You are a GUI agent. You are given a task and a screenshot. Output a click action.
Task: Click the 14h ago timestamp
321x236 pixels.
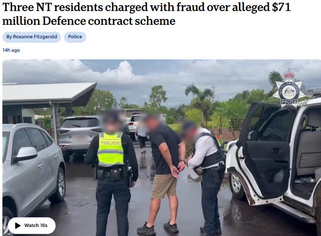point(11,50)
